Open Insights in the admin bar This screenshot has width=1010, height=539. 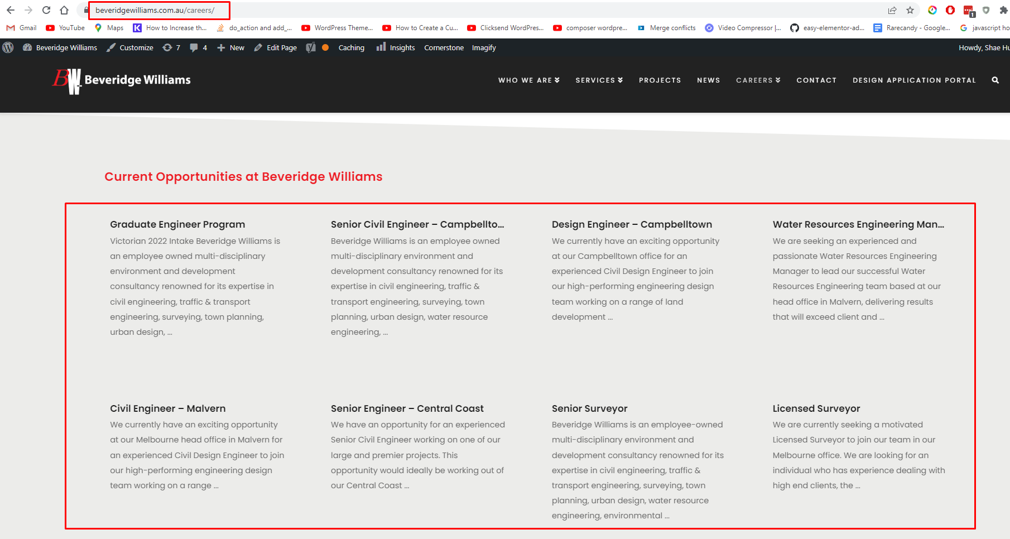396,47
